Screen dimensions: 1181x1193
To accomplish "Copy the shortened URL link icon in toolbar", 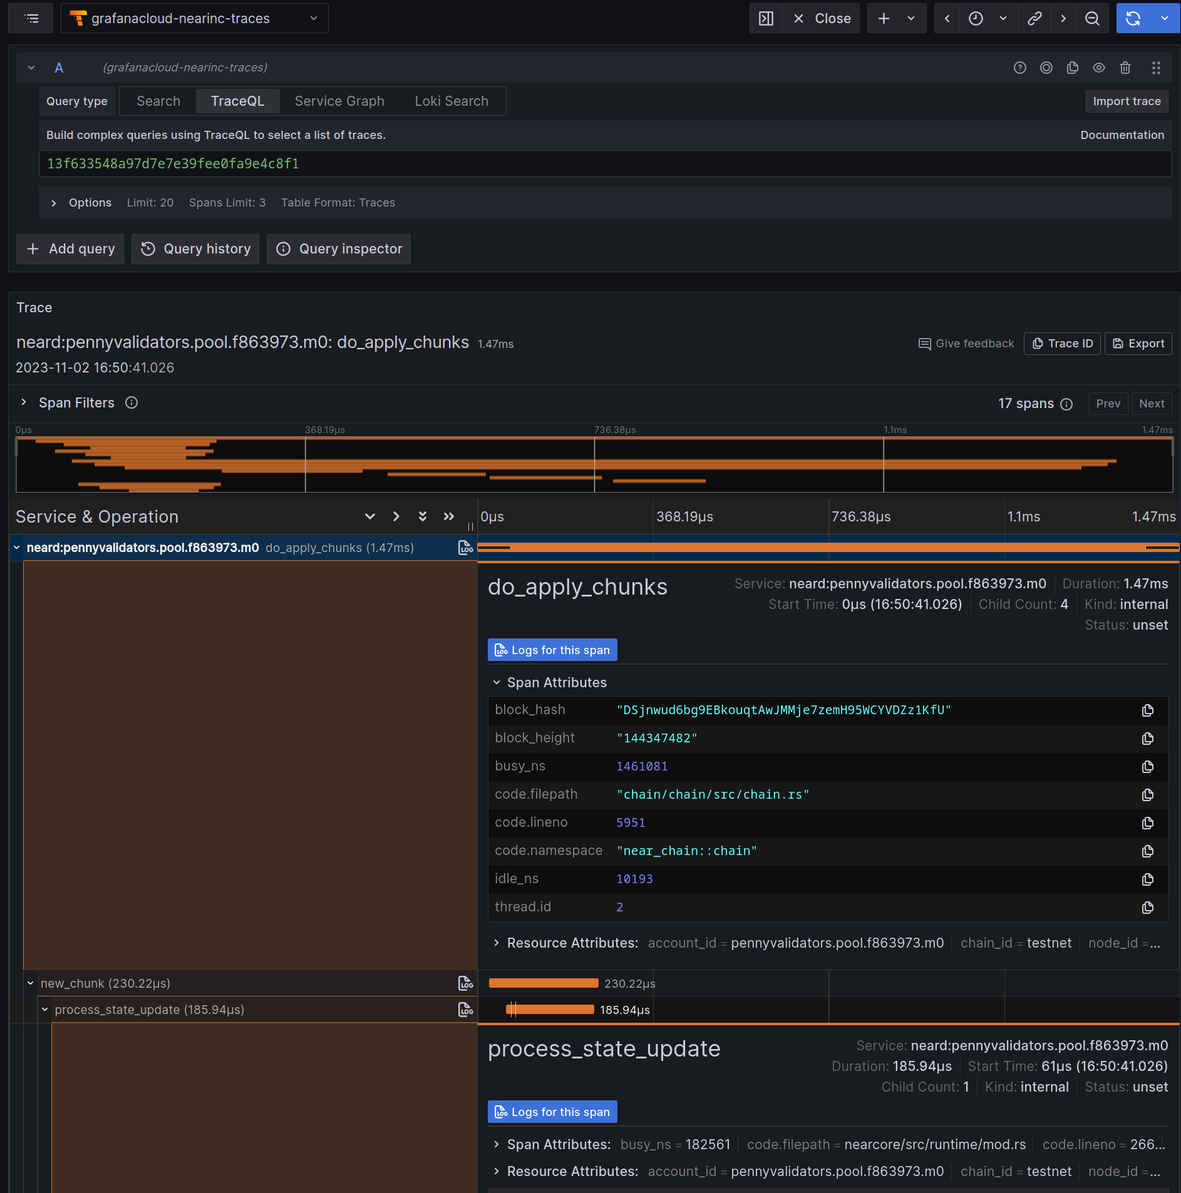I will pos(1034,18).
